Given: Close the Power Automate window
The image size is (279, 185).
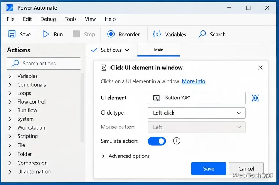Looking at the screenshot, I should [267, 8].
